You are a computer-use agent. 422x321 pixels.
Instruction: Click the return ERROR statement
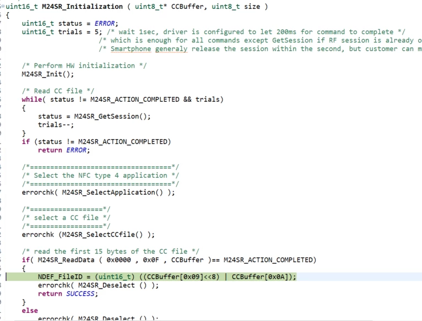[x=64, y=150]
